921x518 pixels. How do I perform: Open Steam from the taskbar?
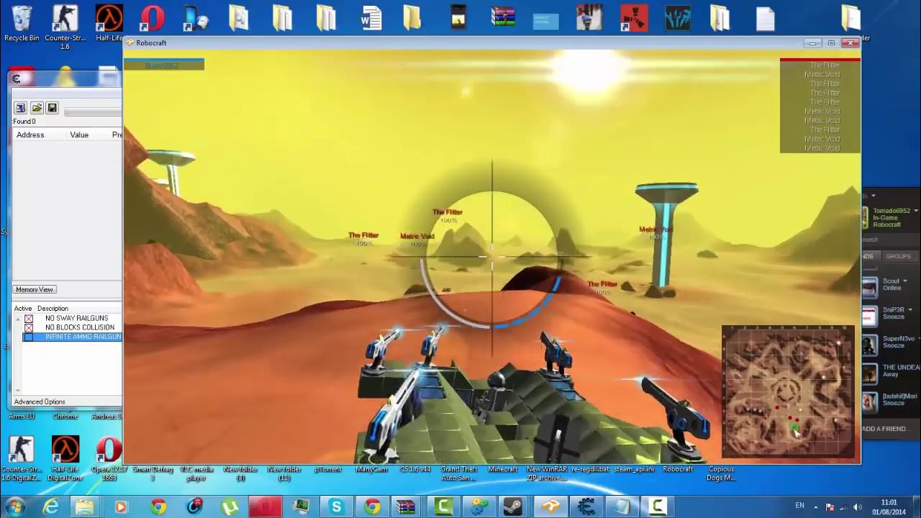pyautogui.click(x=512, y=506)
